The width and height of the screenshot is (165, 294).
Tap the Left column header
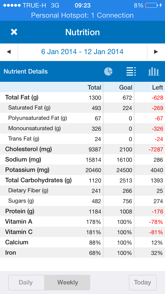157,87
